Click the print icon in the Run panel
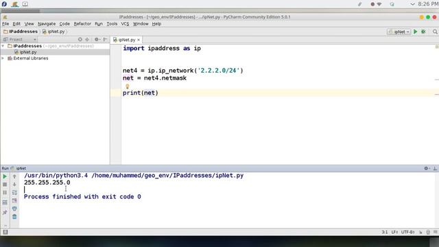The height and width of the screenshot is (247, 439). pos(14,209)
